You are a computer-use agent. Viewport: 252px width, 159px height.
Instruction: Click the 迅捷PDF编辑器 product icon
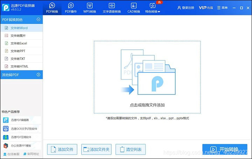tap(6, 120)
